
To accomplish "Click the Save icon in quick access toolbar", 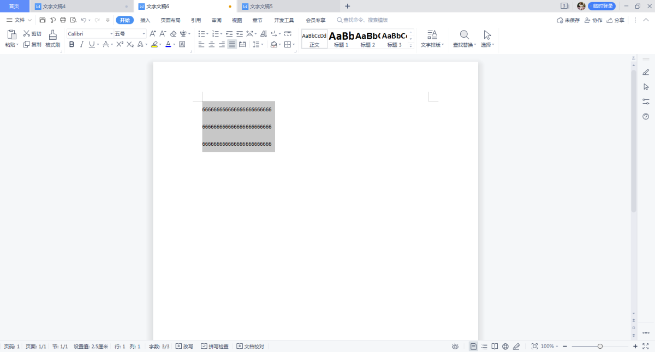I will coord(43,20).
